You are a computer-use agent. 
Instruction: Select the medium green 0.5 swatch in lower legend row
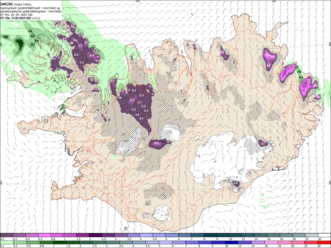click(x=33, y=242)
